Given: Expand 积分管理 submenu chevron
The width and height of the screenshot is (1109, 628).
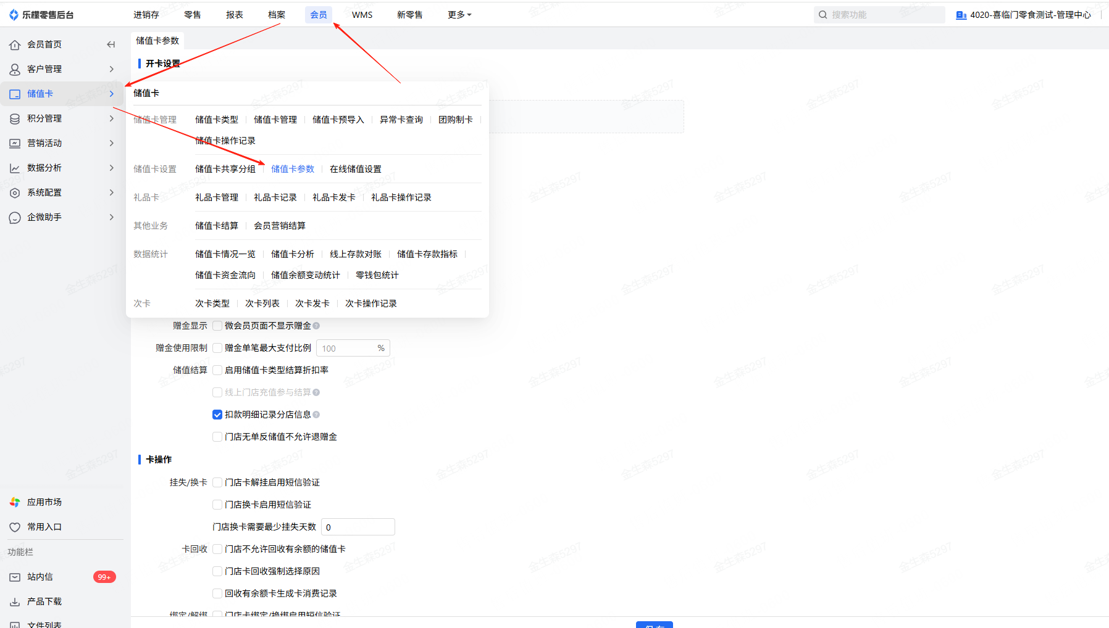Looking at the screenshot, I should (x=112, y=118).
